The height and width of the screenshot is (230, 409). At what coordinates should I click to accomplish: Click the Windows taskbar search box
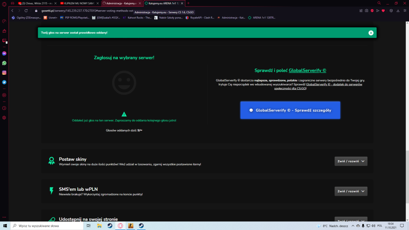coord(47,226)
